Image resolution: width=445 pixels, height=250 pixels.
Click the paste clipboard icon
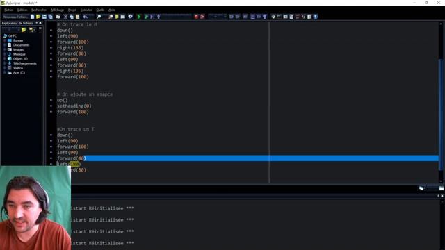click(x=77, y=17)
